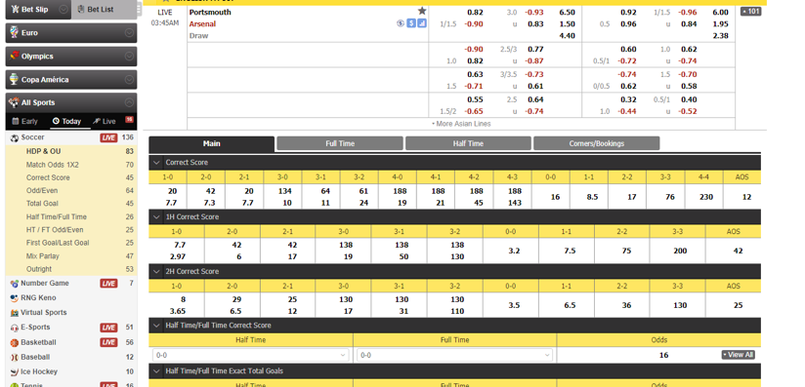
Task: Select the Today filter tab
Action: tap(66, 122)
